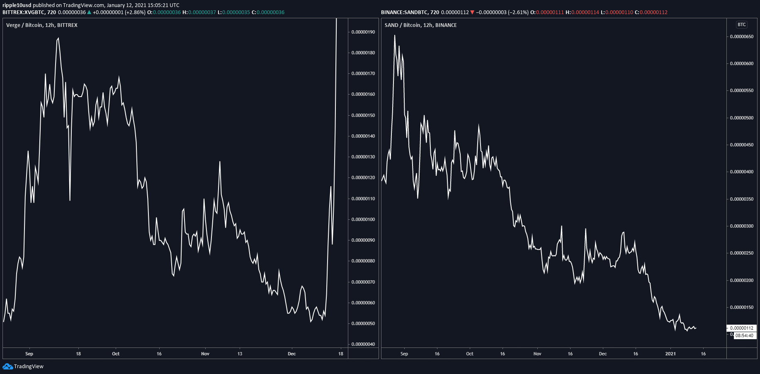
Task: Click the TradingView cloud logo icon
Action: (7, 366)
